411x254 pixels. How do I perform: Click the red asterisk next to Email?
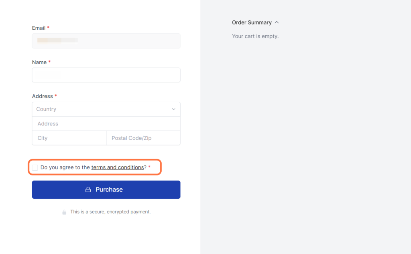click(x=48, y=28)
